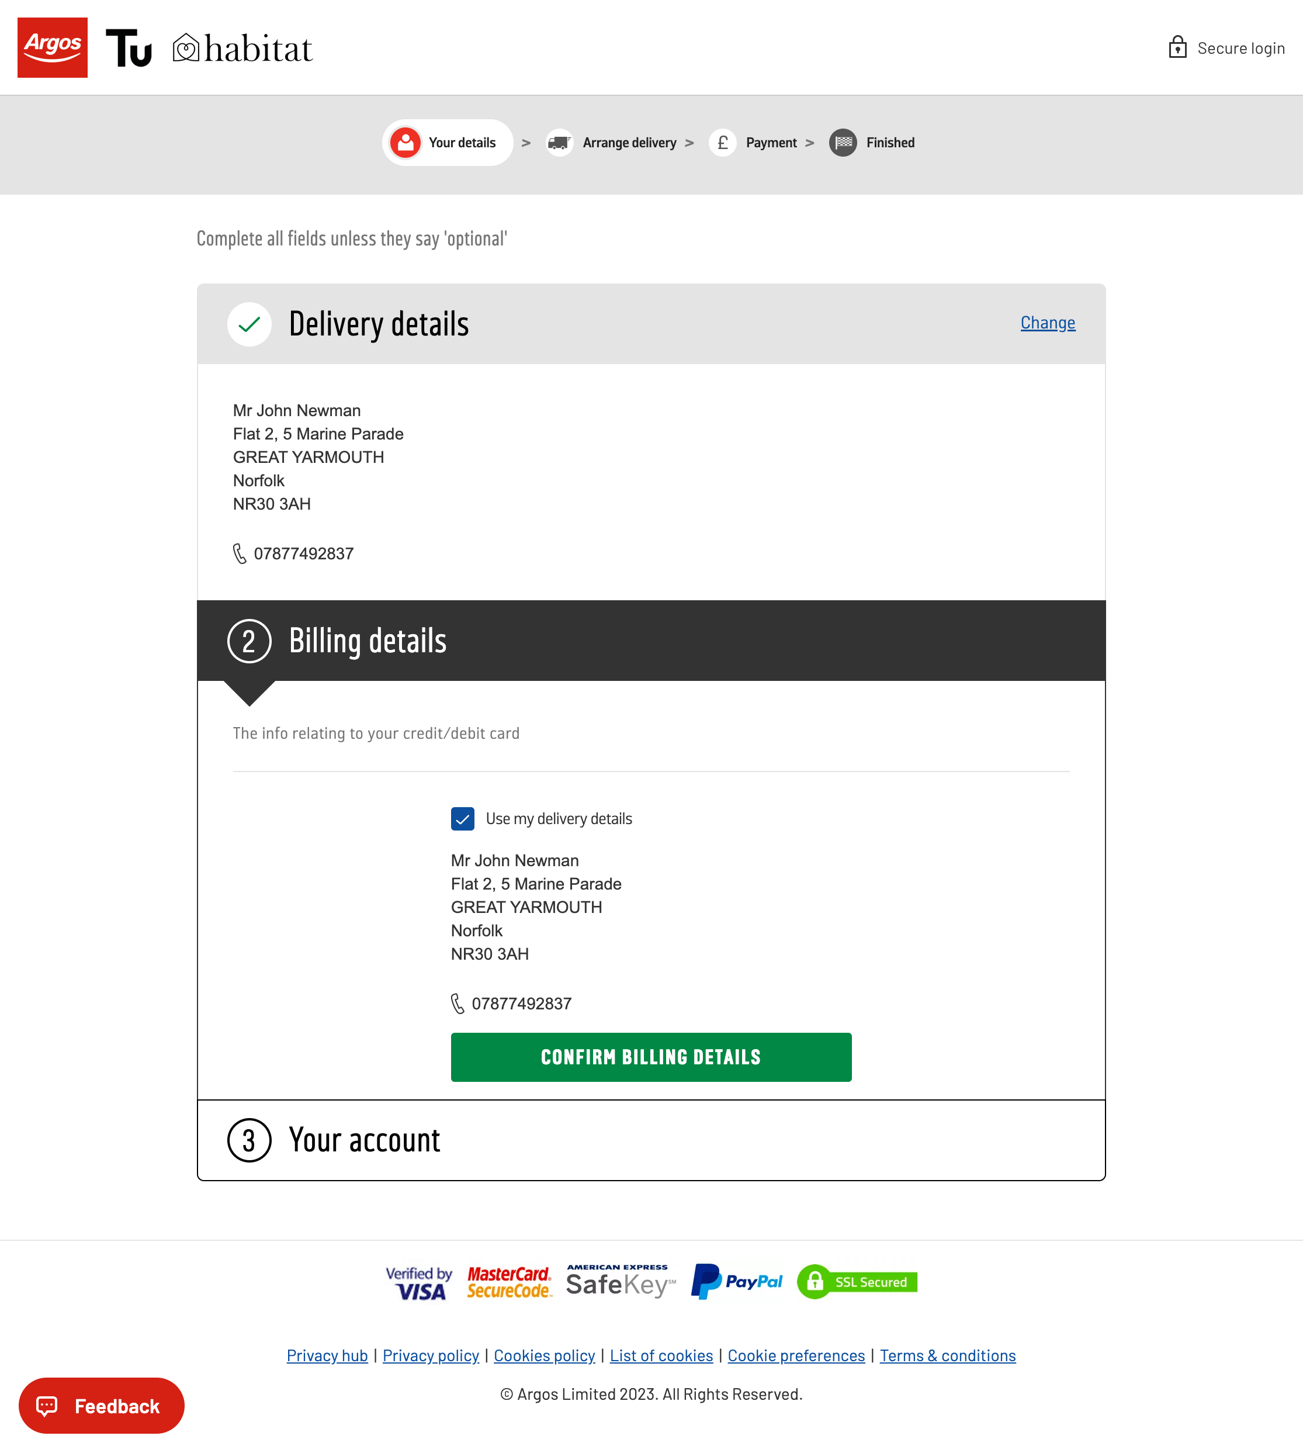Click the Feedback widget
This screenshot has height=1453, width=1303.
tap(101, 1405)
